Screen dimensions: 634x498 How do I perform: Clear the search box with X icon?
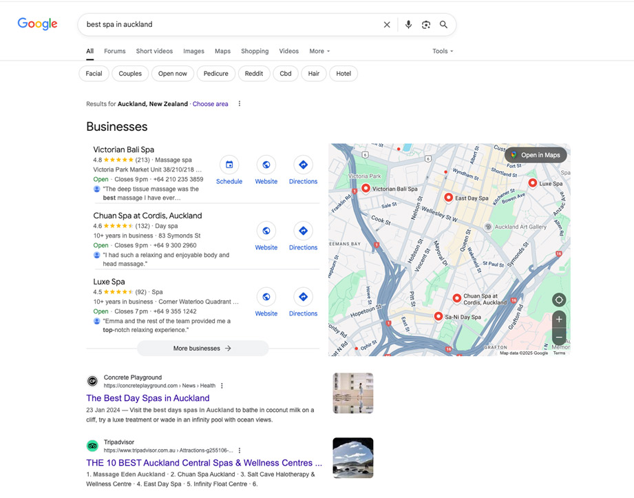point(387,25)
